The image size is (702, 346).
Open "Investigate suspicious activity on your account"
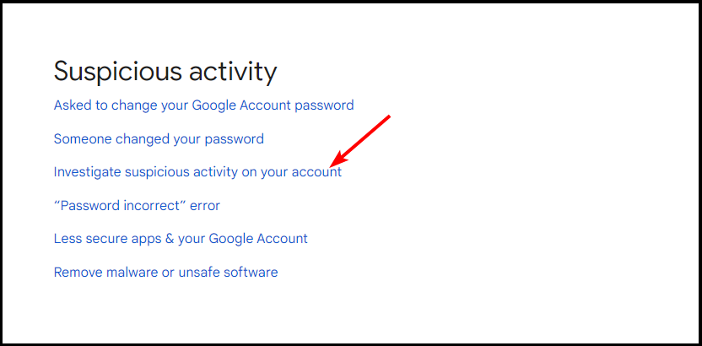pyautogui.click(x=197, y=171)
